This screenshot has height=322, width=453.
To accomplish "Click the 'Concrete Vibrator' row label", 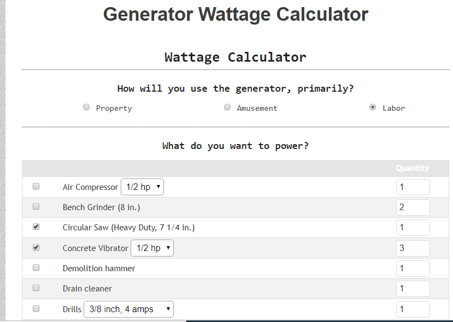I will point(95,248).
